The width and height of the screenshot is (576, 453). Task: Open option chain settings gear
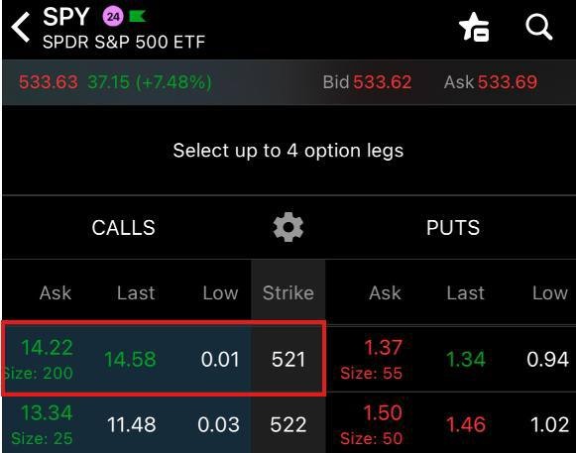[x=288, y=227]
